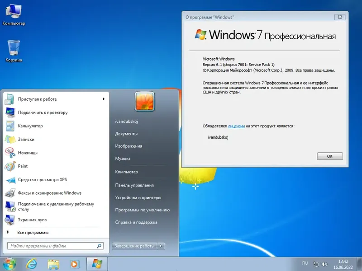Click the Приступая к работе icon

pos(10,99)
